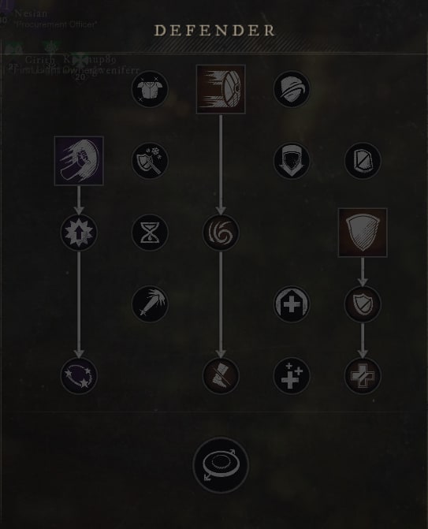Pick the slashed shield node under Defiant Stance
The image size is (428, 529).
pos(363,304)
